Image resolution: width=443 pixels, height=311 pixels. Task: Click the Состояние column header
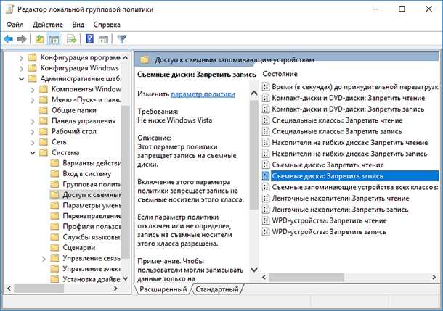(280, 74)
